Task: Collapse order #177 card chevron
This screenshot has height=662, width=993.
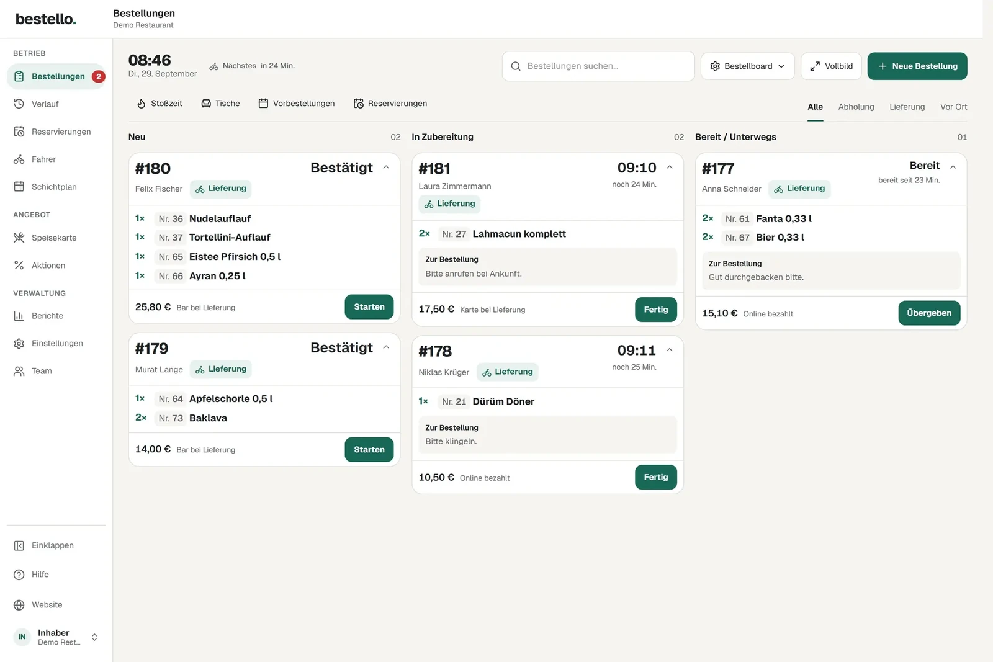Action: click(x=953, y=167)
